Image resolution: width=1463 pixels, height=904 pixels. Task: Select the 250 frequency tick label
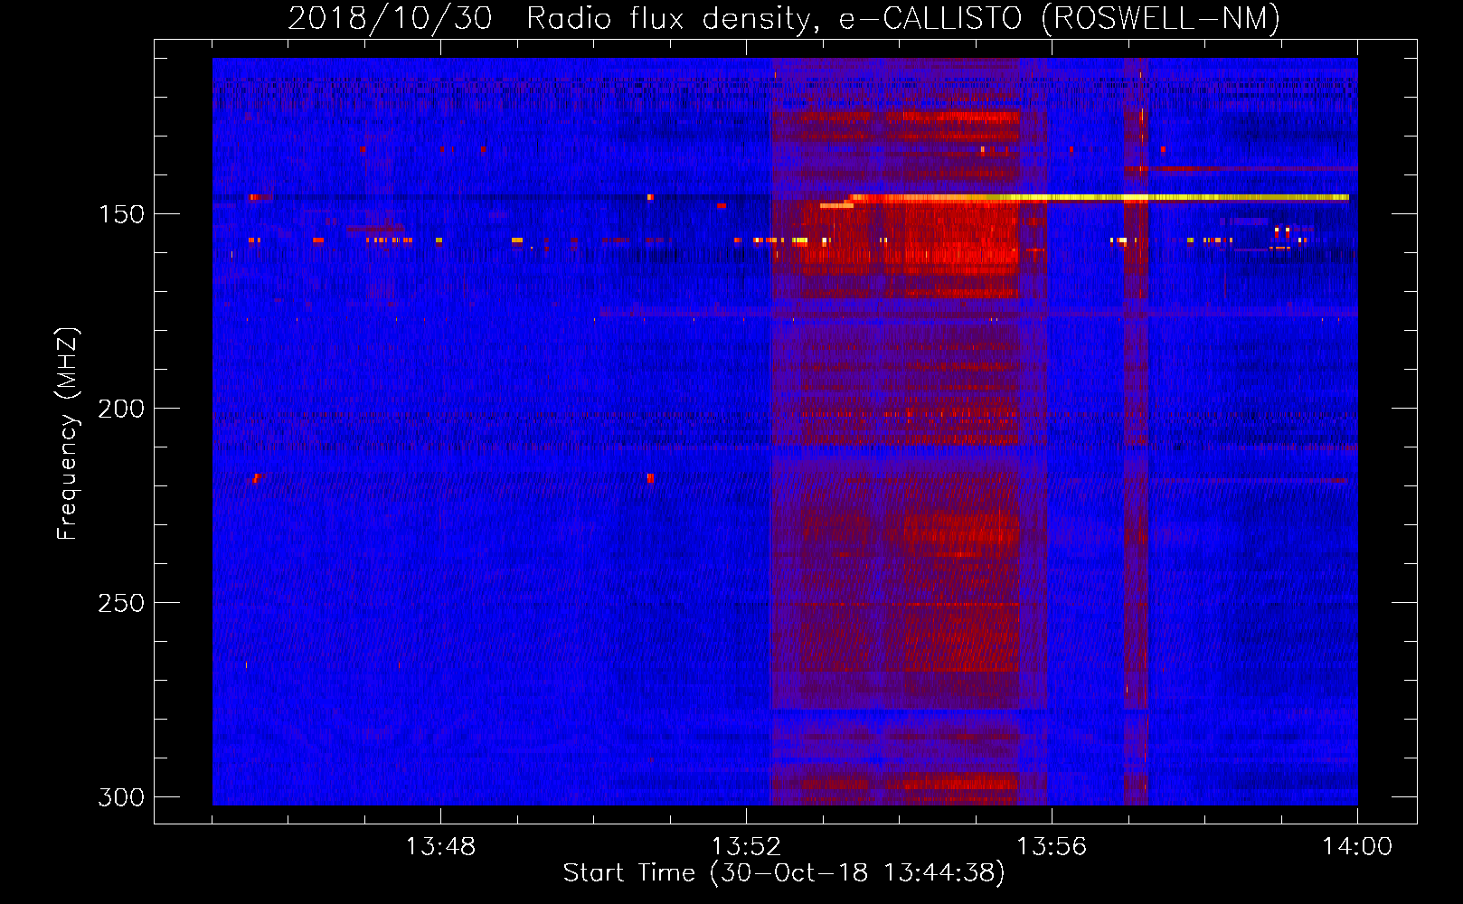121,603
